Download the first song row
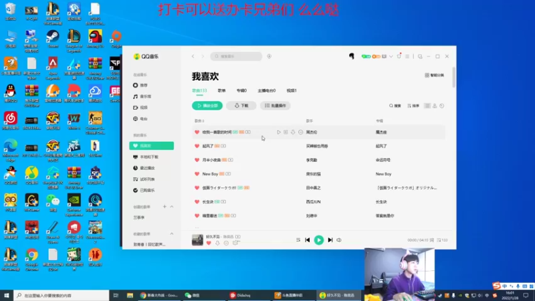The width and height of the screenshot is (535, 301). click(293, 132)
